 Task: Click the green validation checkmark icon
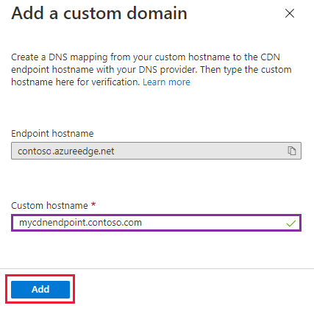tap(291, 224)
